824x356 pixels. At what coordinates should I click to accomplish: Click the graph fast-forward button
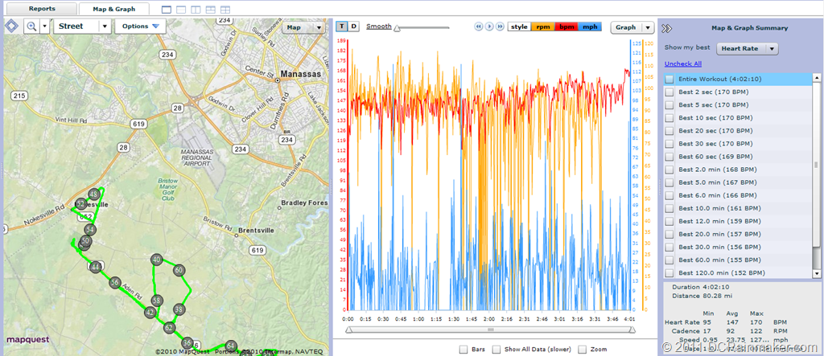(x=500, y=27)
